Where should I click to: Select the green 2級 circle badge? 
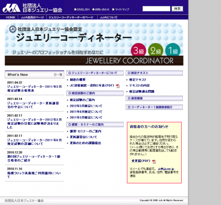tap(156, 50)
